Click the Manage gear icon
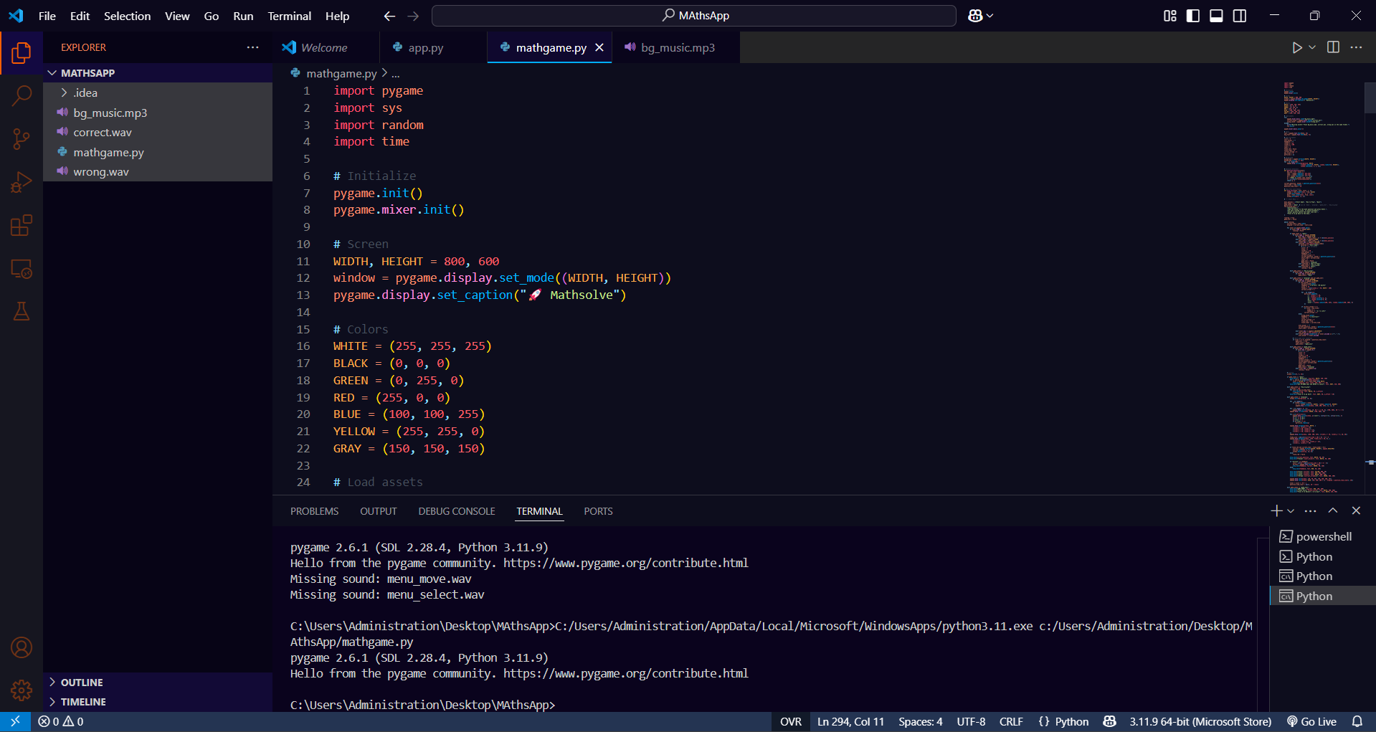The width and height of the screenshot is (1376, 732). click(x=22, y=690)
